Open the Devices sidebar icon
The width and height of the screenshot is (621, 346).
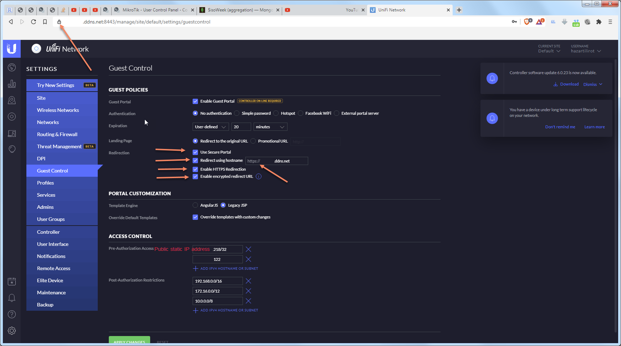12,117
